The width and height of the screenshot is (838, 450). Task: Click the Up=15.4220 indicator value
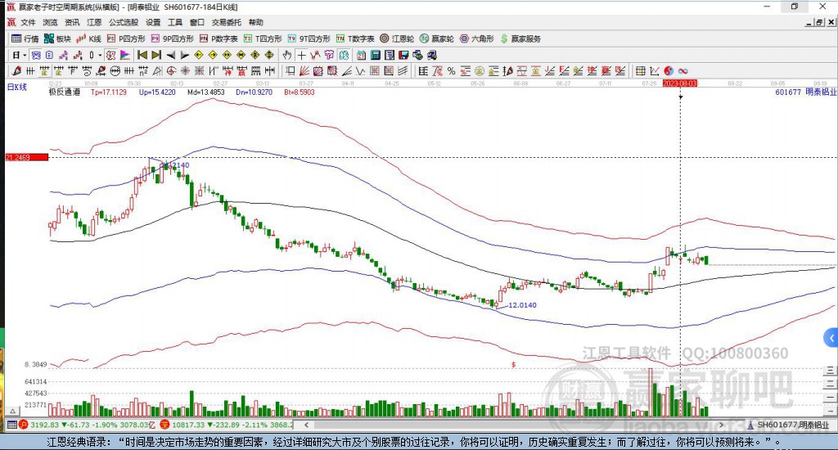(157, 92)
